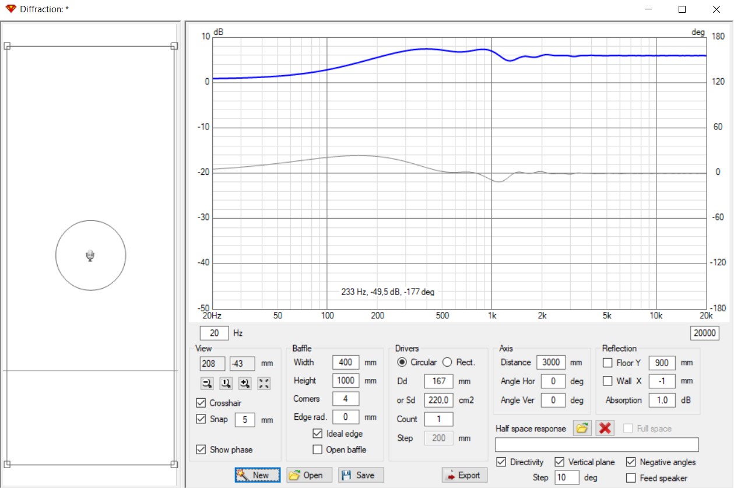734x488 pixels.
Task: Click the Absorption dB field
Action: click(x=662, y=400)
